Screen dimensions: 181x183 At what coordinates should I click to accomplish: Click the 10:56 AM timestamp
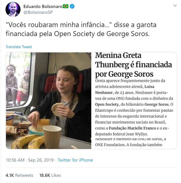pyautogui.click(x=15, y=160)
